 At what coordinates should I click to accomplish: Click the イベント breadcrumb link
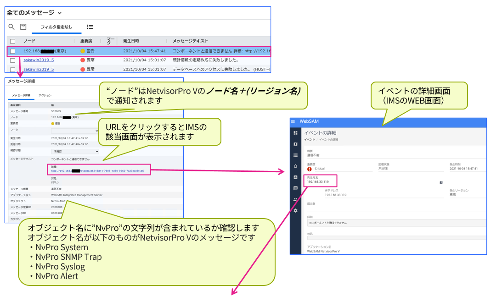310,139
